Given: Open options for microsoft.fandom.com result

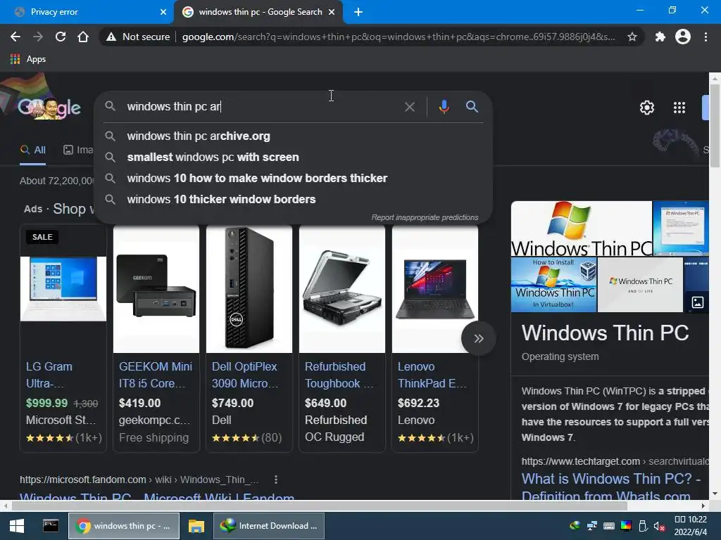Looking at the screenshot, I should pyautogui.click(x=276, y=480).
